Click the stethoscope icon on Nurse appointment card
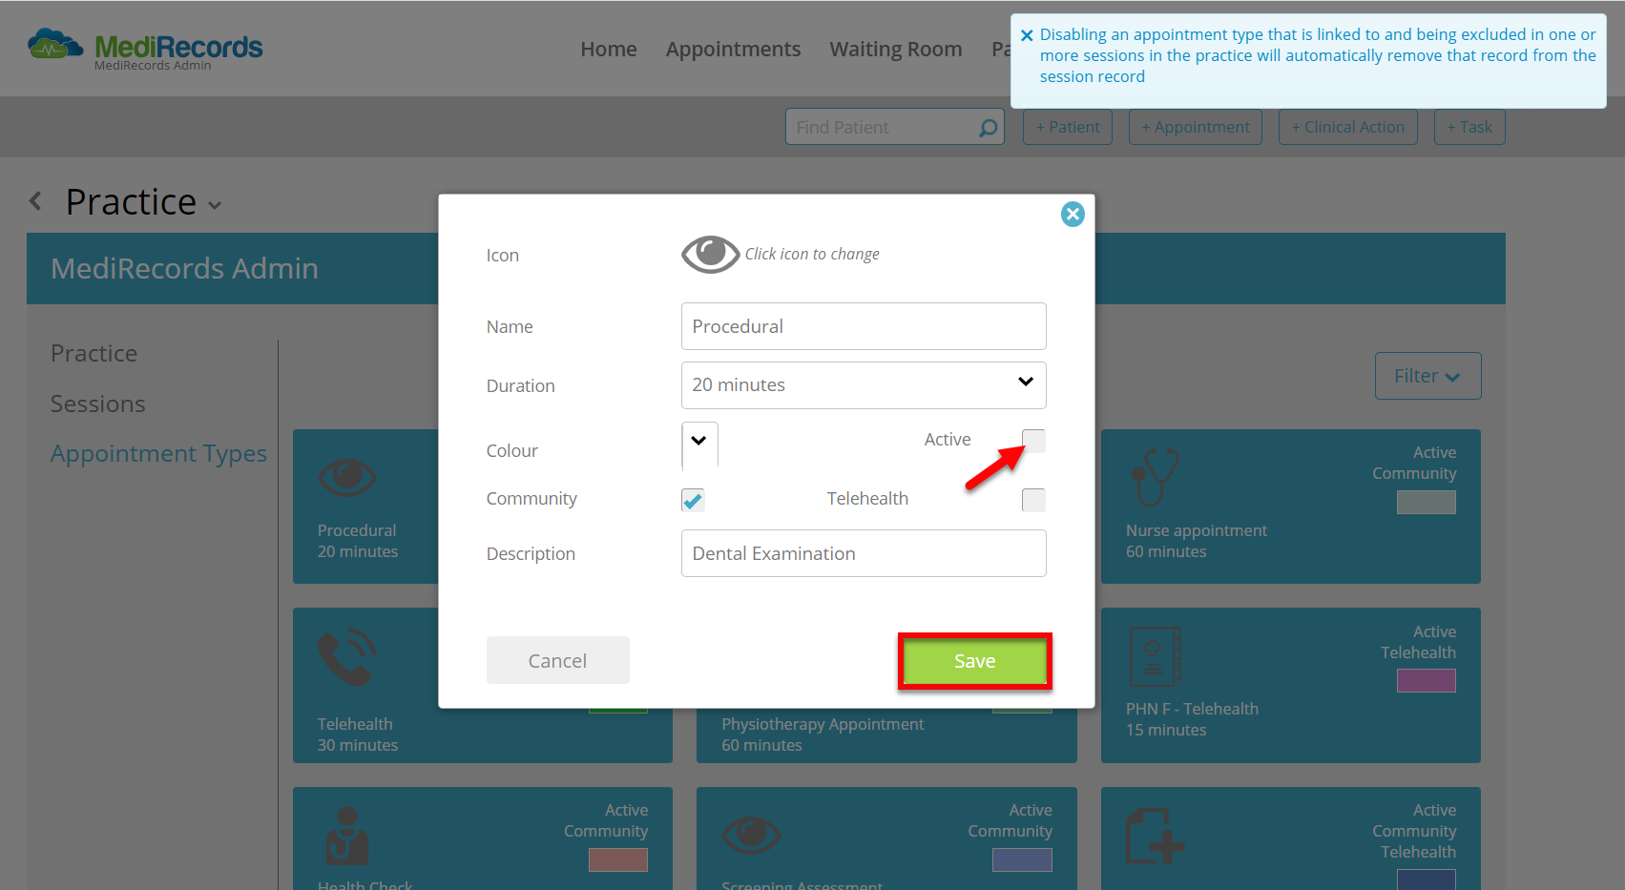The width and height of the screenshot is (1625, 890). (x=1155, y=477)
